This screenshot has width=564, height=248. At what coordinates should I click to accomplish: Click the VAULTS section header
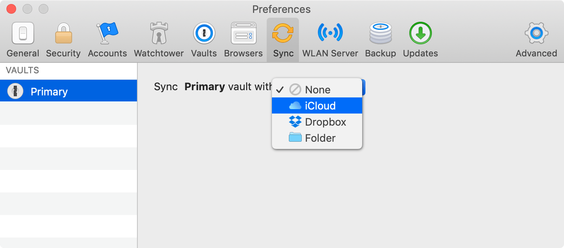(22, 70)
